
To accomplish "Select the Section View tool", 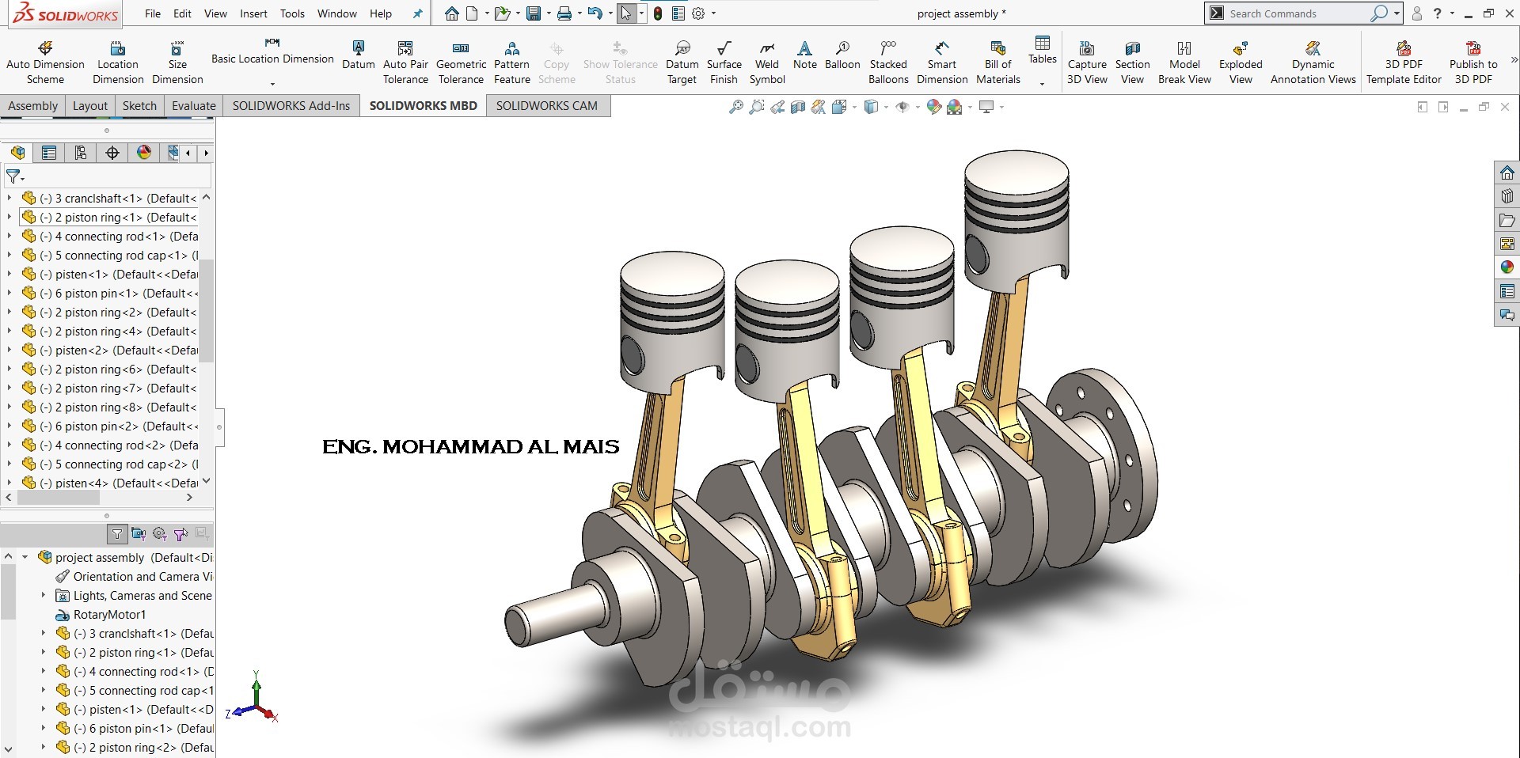I will tap(1131, 59).
